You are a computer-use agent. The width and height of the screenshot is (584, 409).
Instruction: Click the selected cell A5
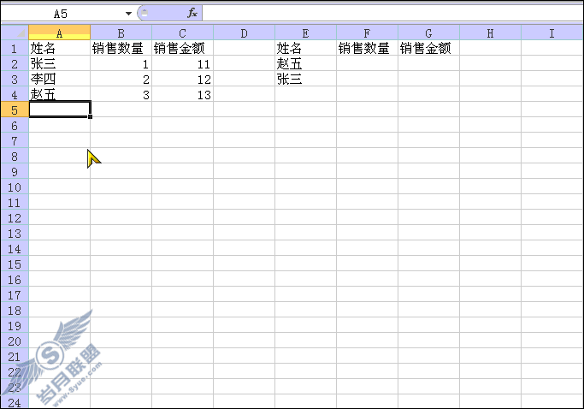click(x=59, y=110)
